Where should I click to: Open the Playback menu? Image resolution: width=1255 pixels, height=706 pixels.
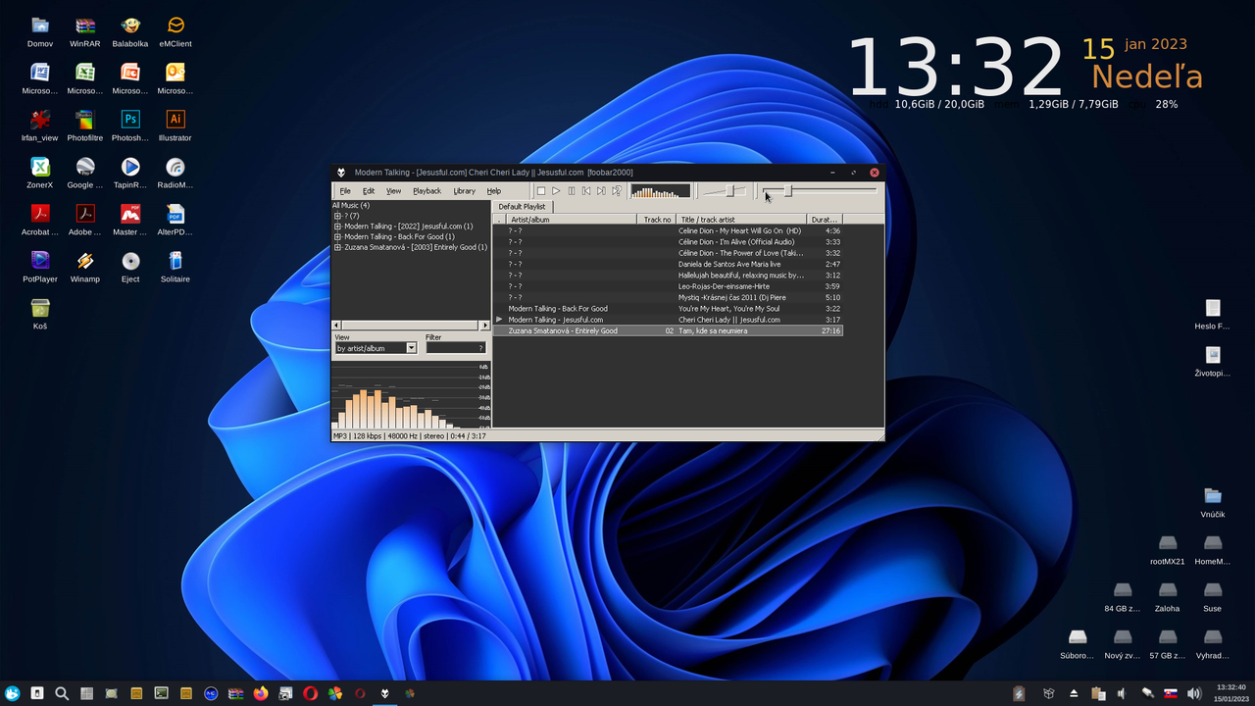tap(427, 191)
